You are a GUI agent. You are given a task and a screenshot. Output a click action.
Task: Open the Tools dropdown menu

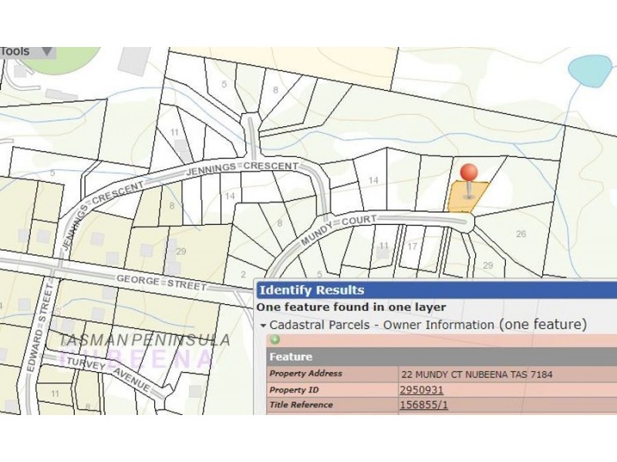coord(28,52)
